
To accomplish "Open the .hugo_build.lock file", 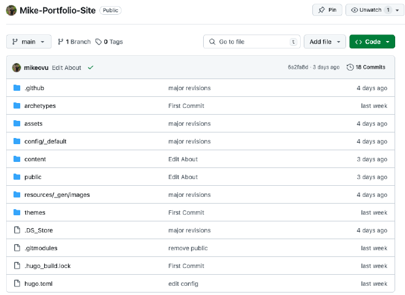I will click(x=47, y=266).
